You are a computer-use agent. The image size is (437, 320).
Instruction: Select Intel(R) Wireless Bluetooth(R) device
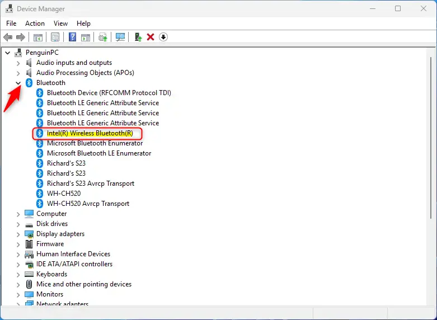(x=90, y=133)
